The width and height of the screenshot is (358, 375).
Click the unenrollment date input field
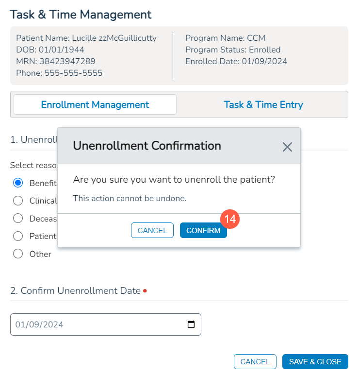point(97,324)
